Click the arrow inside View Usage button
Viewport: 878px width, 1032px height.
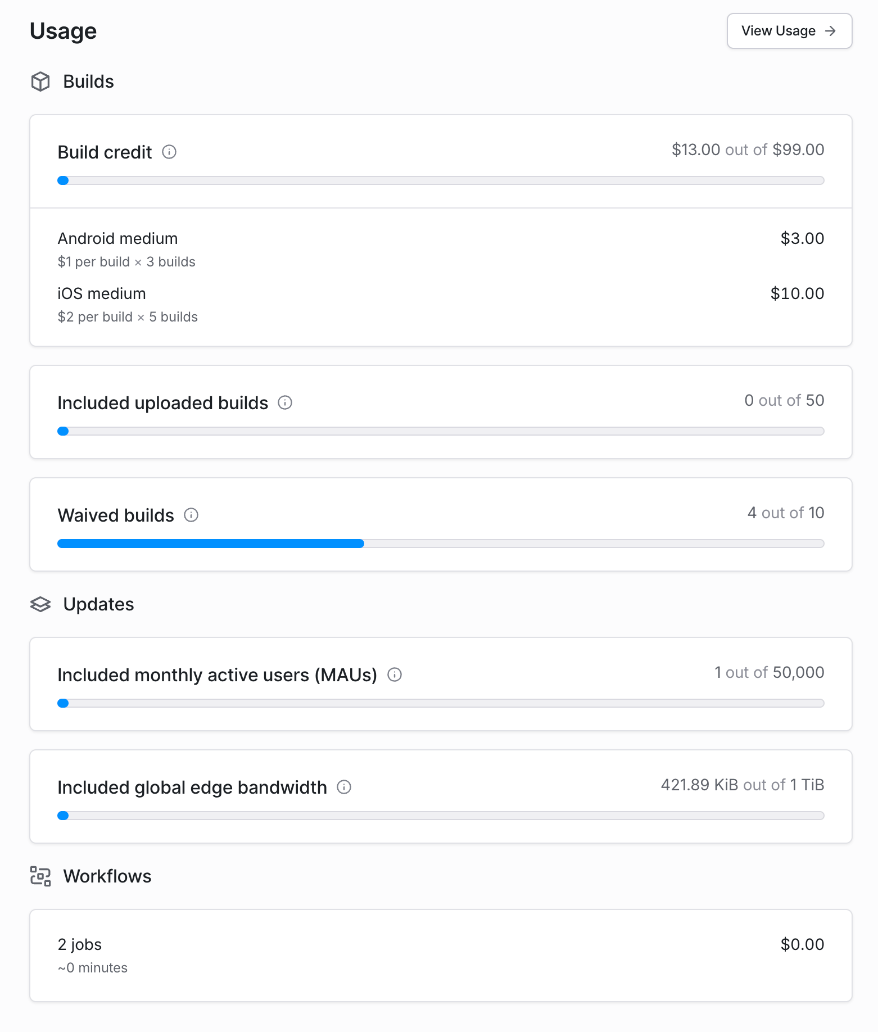coord(830,31)
